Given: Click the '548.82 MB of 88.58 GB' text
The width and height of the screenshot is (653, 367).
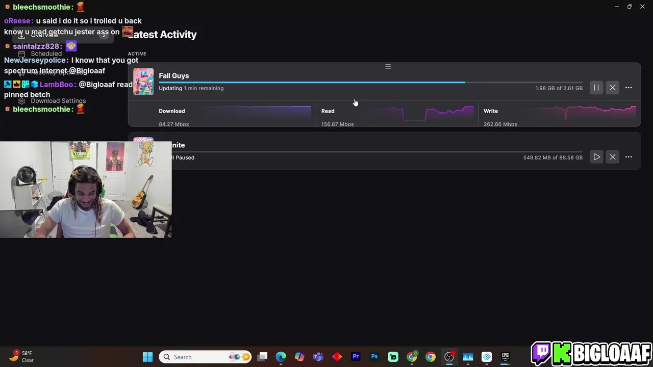Looking at the screenshot, I should [x=552, y=158].
